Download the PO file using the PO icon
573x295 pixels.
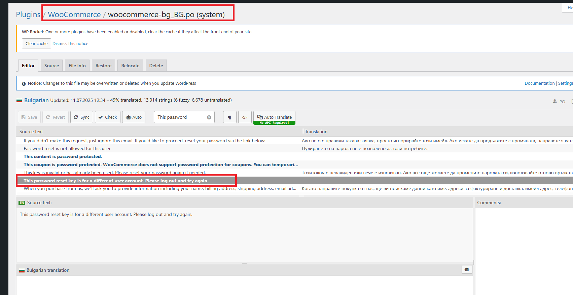point(559,101)
